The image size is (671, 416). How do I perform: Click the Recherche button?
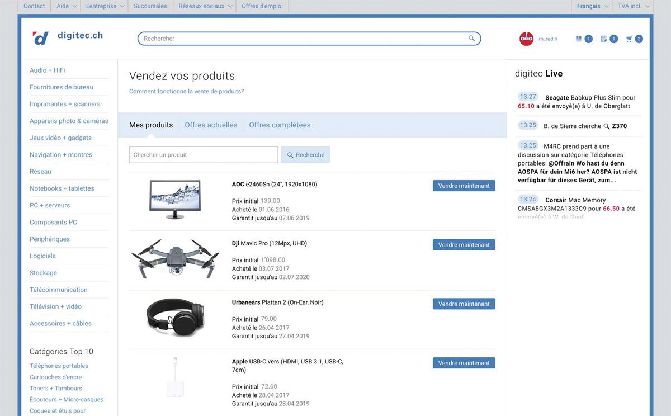tap(306, 155)
